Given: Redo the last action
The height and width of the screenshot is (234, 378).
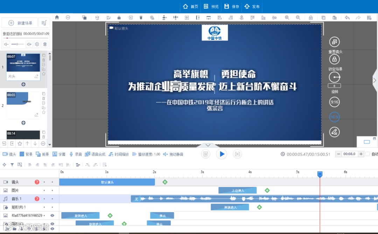Looking at the screenshot, I should (358, 18).
